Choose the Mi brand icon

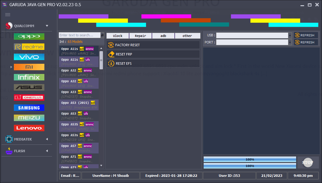pos(29,67)
